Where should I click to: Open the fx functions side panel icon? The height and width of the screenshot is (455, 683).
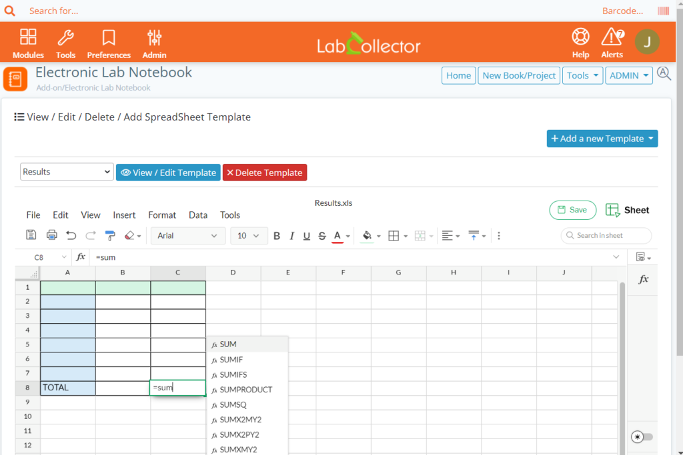(643, 279)
